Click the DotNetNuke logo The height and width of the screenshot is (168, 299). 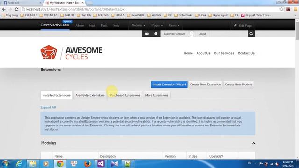[x=55, y=25]
